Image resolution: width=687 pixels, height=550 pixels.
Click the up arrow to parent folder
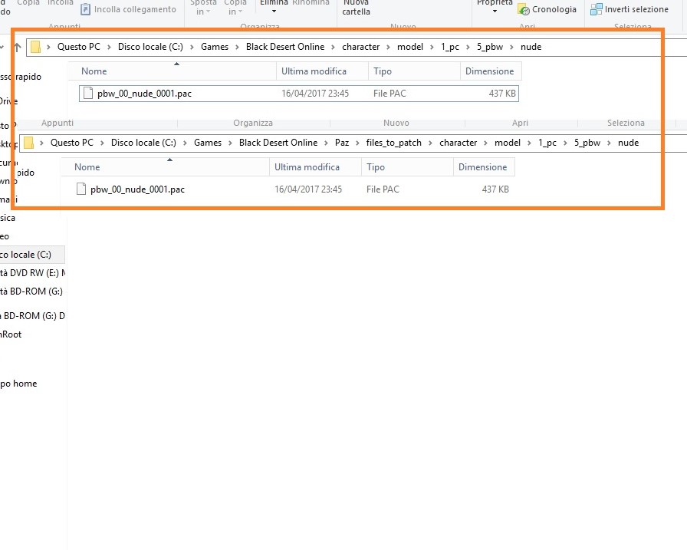17,47
